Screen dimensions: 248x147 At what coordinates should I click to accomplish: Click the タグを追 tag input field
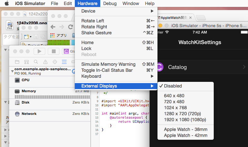(11, 39)
